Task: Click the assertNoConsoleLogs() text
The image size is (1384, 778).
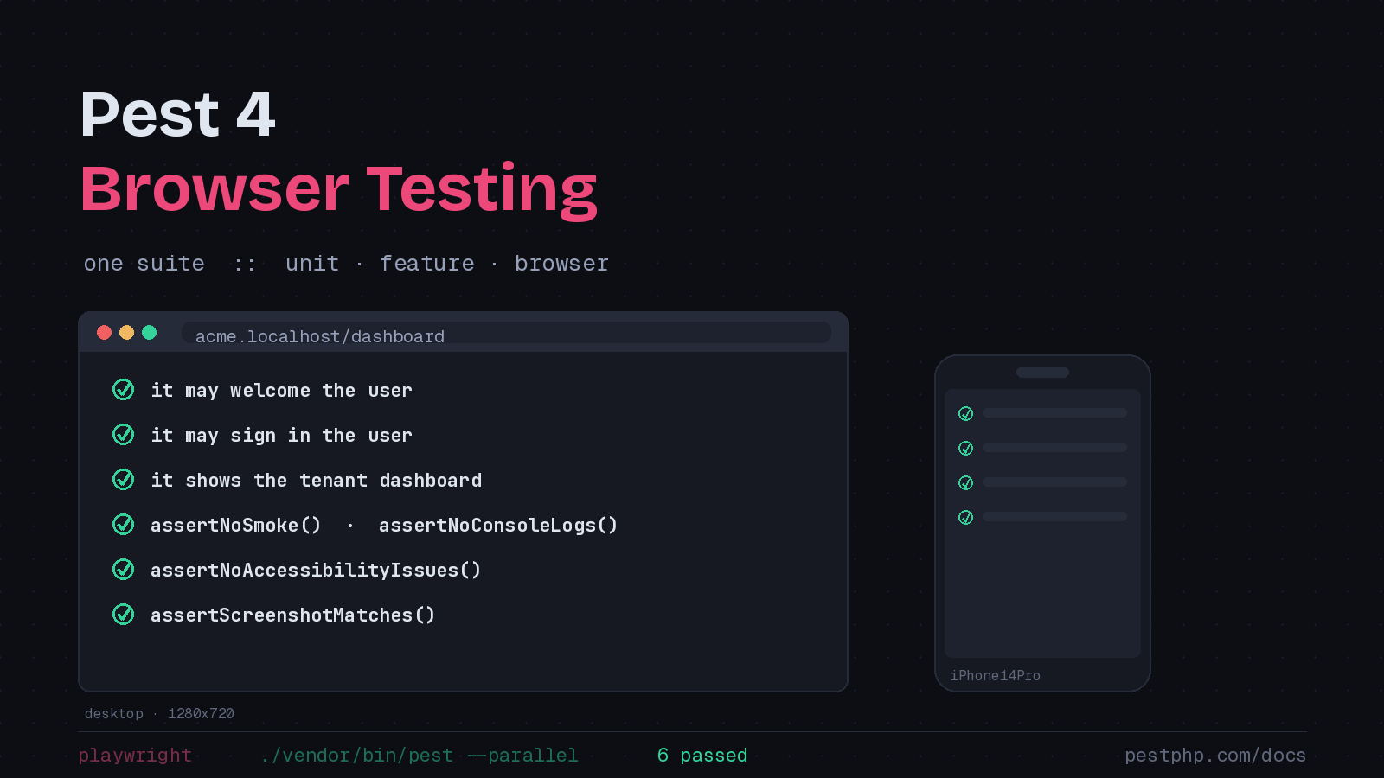Action: [498, 526]
